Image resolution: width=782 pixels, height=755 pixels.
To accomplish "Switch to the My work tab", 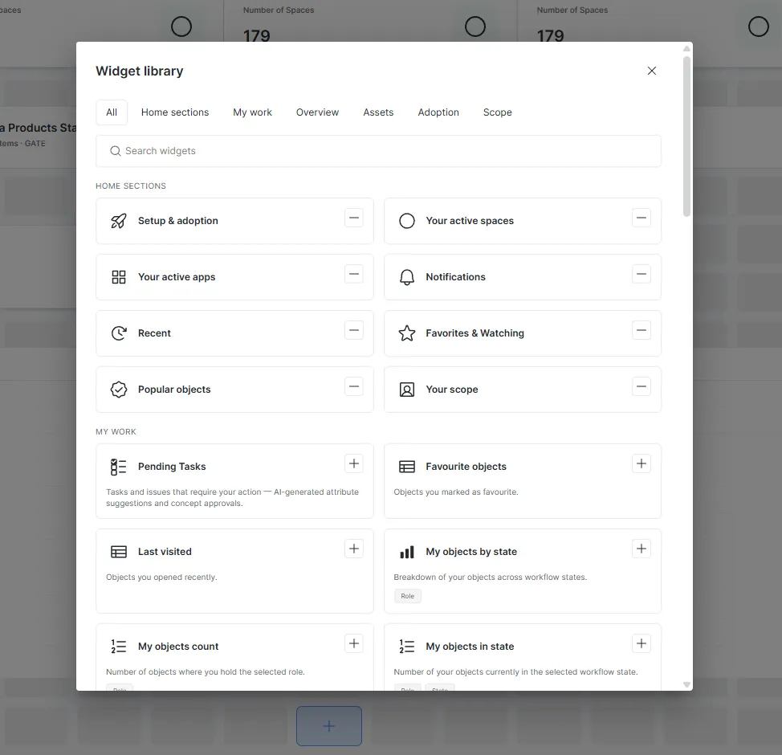I will click(252, 112).
